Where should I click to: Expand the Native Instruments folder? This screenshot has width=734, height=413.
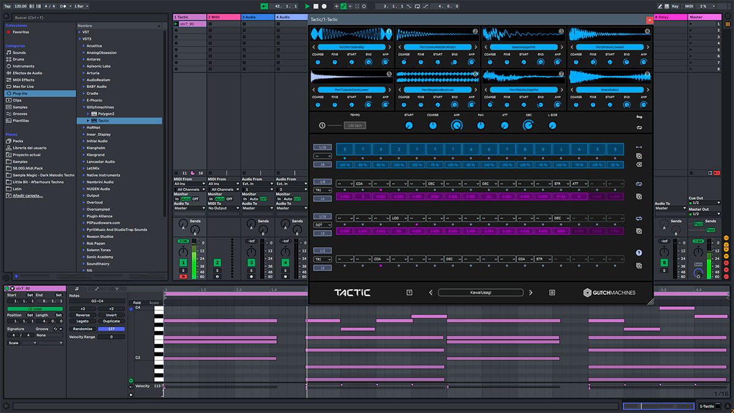pyautogui.click(x=84, y=175)
